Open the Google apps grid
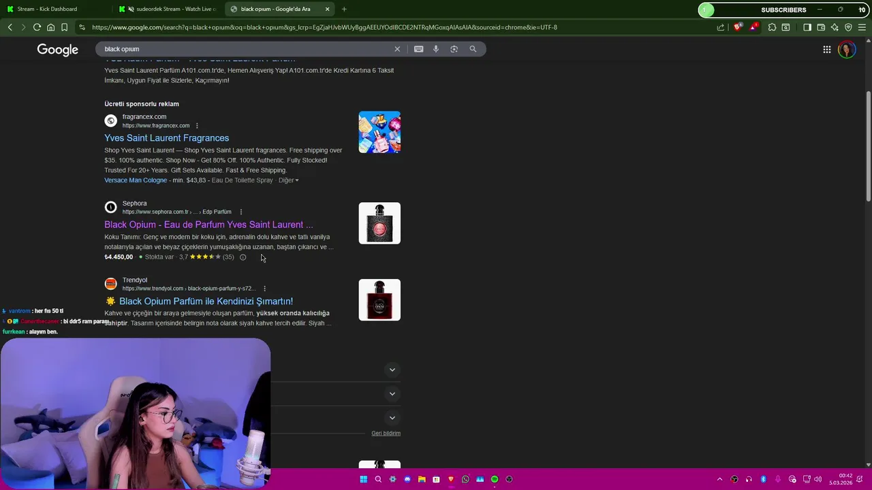Screen dimensions: 872x490 pos(826,50)
